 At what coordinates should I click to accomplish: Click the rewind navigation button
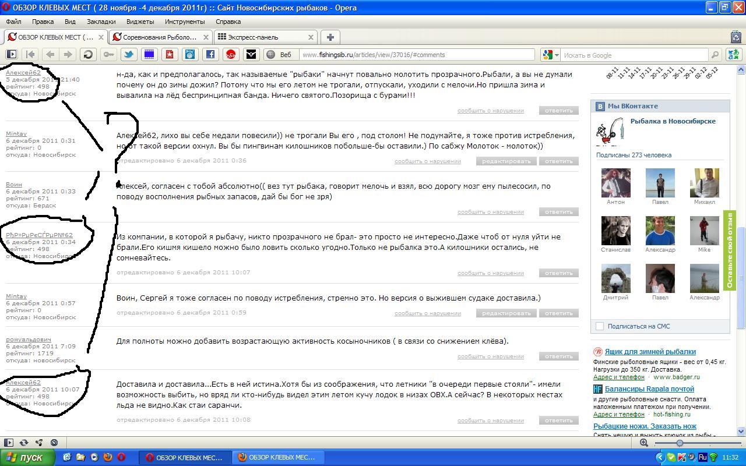[30, 55]
